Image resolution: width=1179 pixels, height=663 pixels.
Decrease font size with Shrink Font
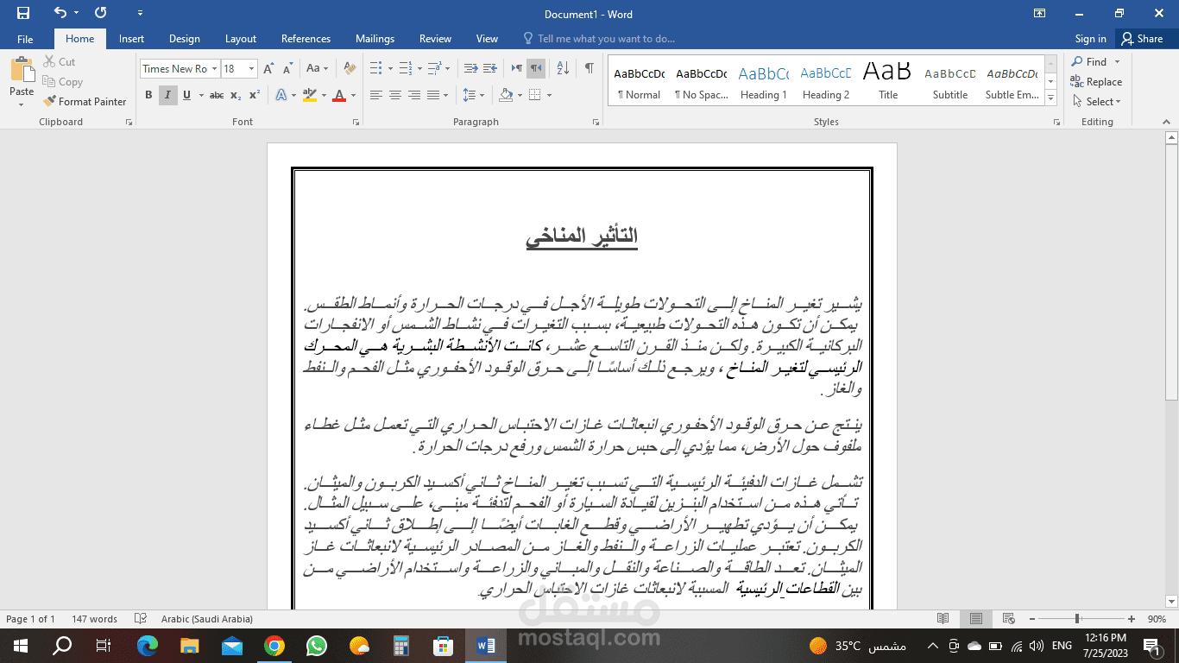(287, 69)
